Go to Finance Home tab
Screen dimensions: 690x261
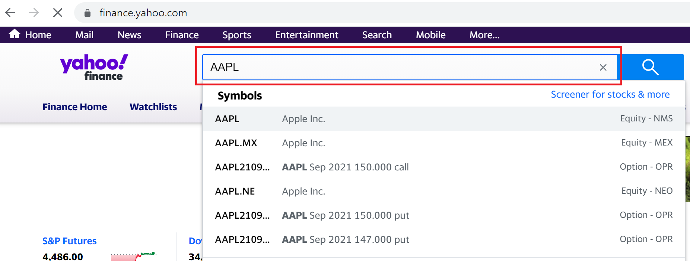(75, 107)
